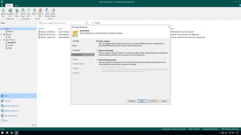The width and height of the screenshot is (241, 135).
Task: Collapse the Jobs tree node
Action: click(2, 29)
